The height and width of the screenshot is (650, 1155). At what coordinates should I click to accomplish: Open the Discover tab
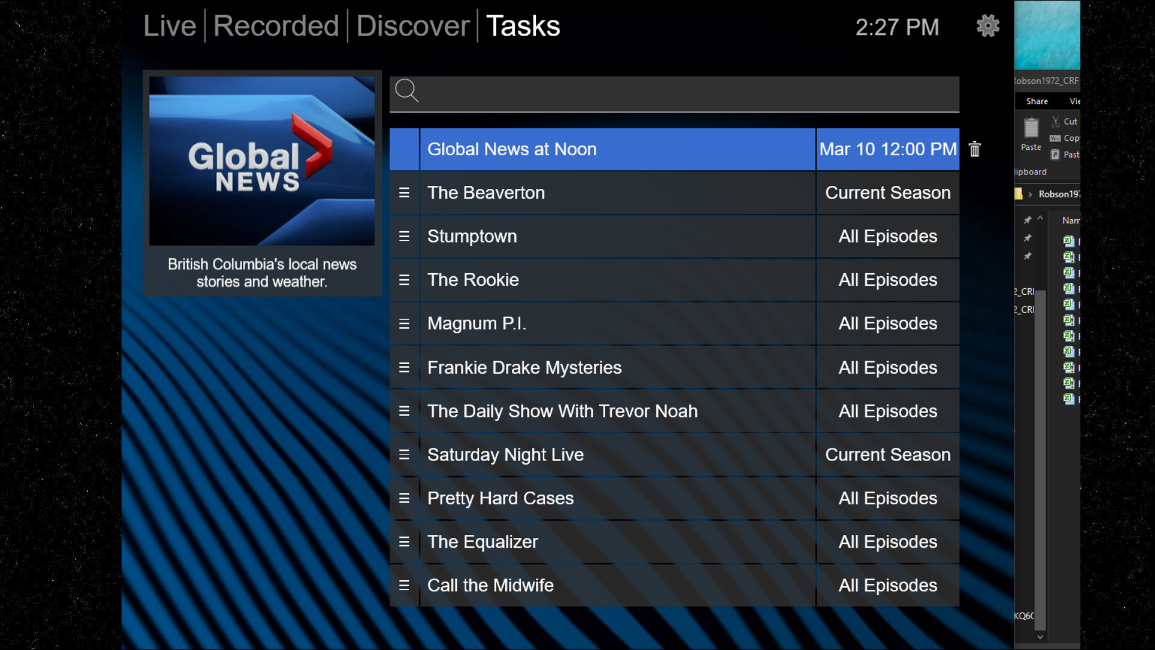(413, 26)
